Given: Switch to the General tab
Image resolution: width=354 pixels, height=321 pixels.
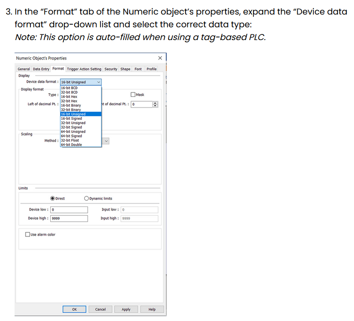Looking at the screenshot, I should [x=24, y=69].
